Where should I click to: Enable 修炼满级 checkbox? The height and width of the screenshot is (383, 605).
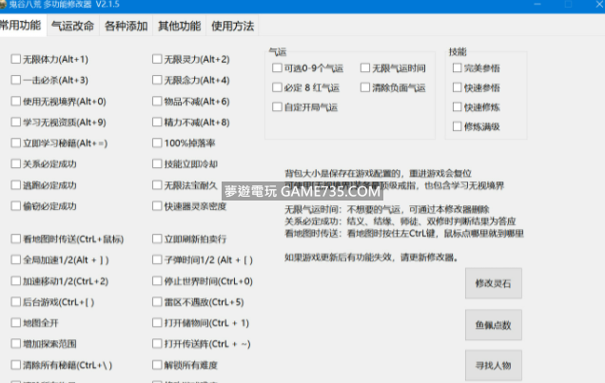coord(458,126)
